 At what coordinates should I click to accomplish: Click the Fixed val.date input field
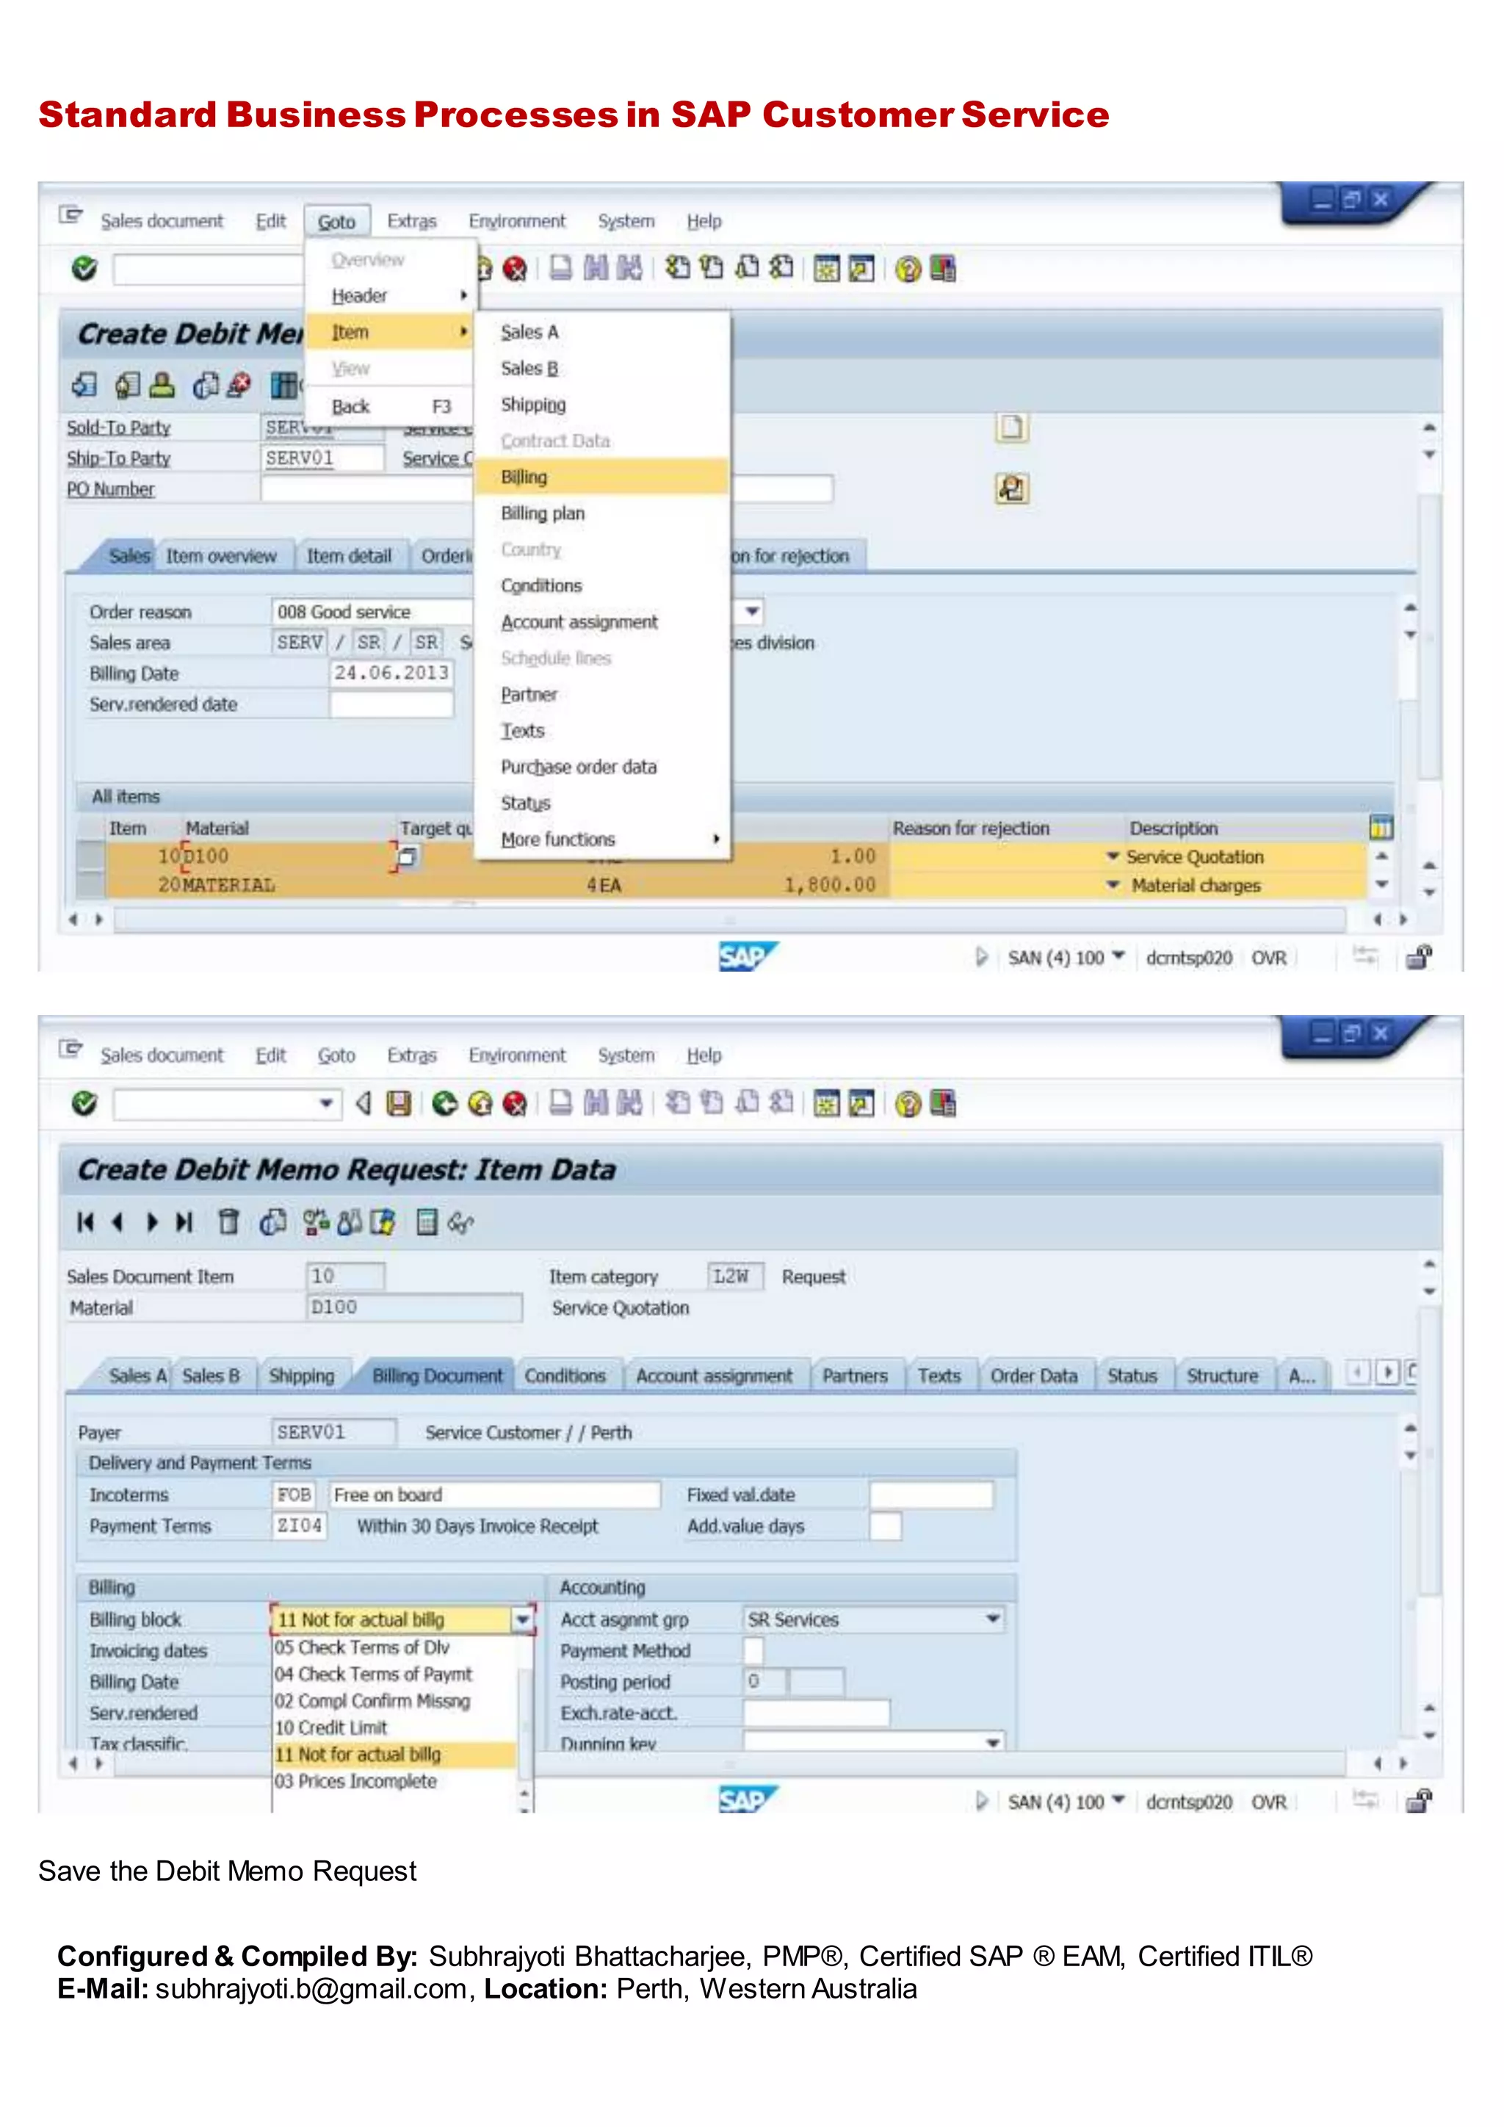pos(930,1495)
